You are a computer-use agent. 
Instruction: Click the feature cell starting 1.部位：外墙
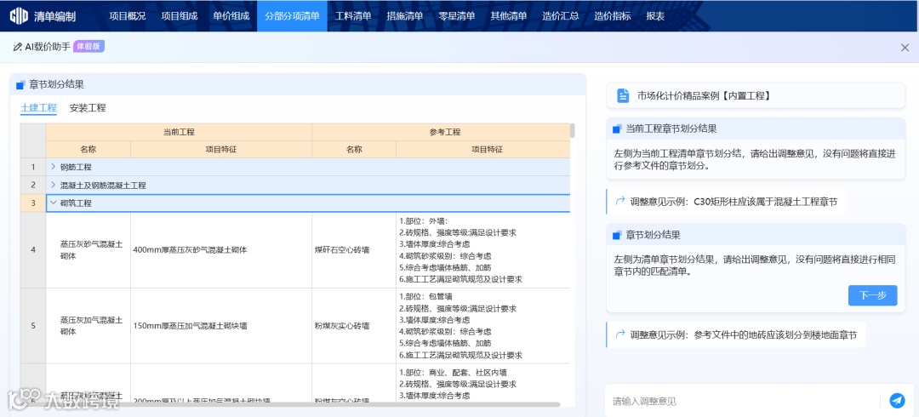(x=483, y=250)
